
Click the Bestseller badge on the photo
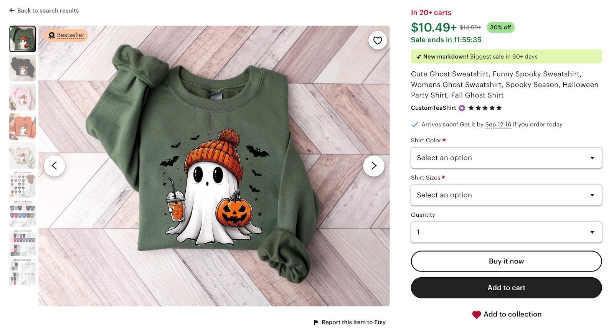click(x=65, y=35)
